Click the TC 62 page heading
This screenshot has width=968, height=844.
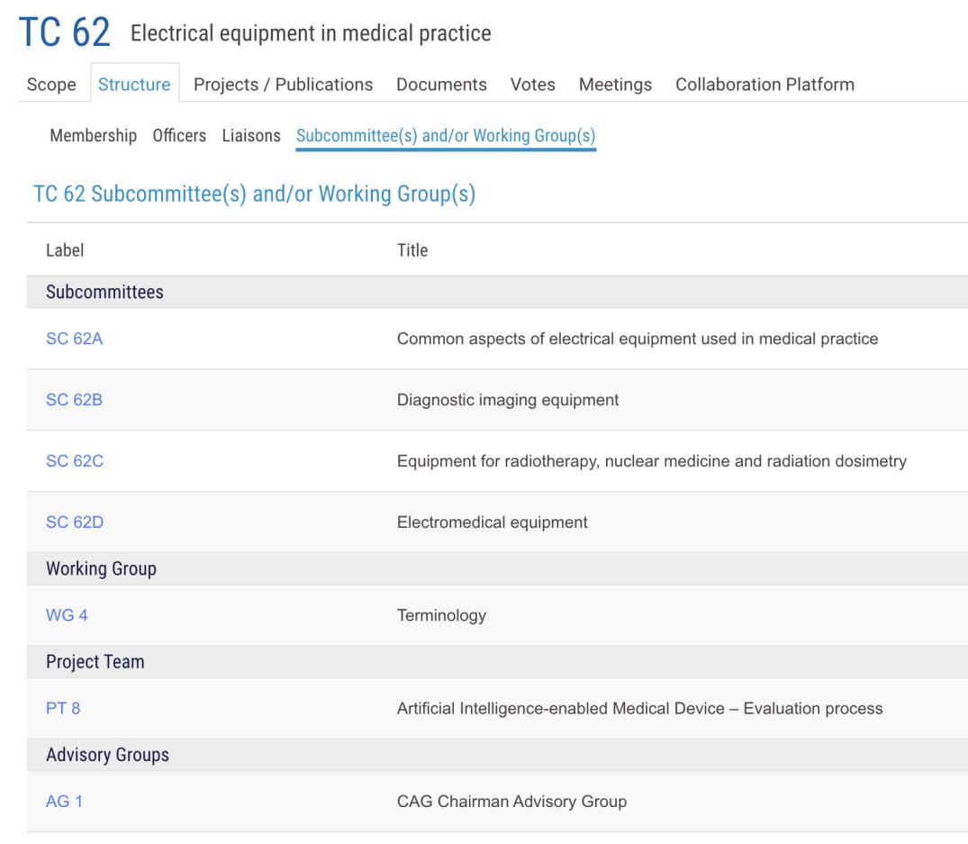65,32
